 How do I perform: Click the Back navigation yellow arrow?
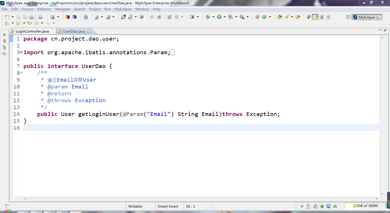coord(37,23)
